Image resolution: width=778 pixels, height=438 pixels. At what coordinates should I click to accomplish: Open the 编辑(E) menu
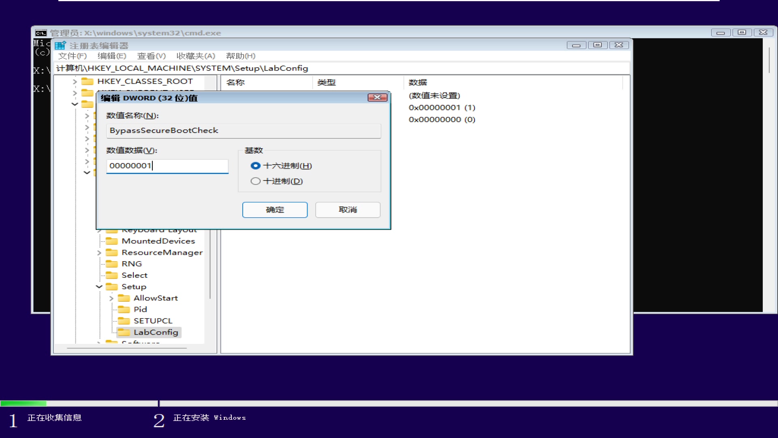[112, 56]
